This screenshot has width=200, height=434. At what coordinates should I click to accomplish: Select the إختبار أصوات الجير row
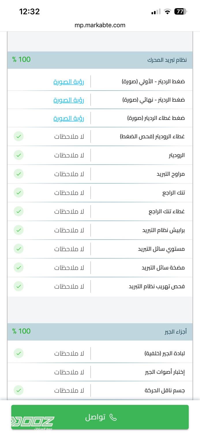(x=100, y=372)
